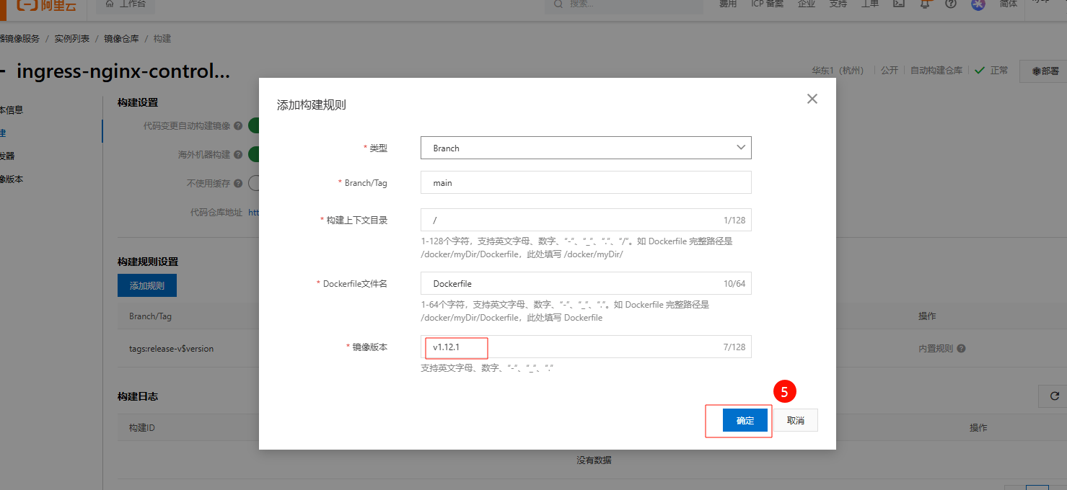This screenshot has height=490, width=1067.
Task: Select 基本信息 in the left sidebar
Action: coord(11,110)
